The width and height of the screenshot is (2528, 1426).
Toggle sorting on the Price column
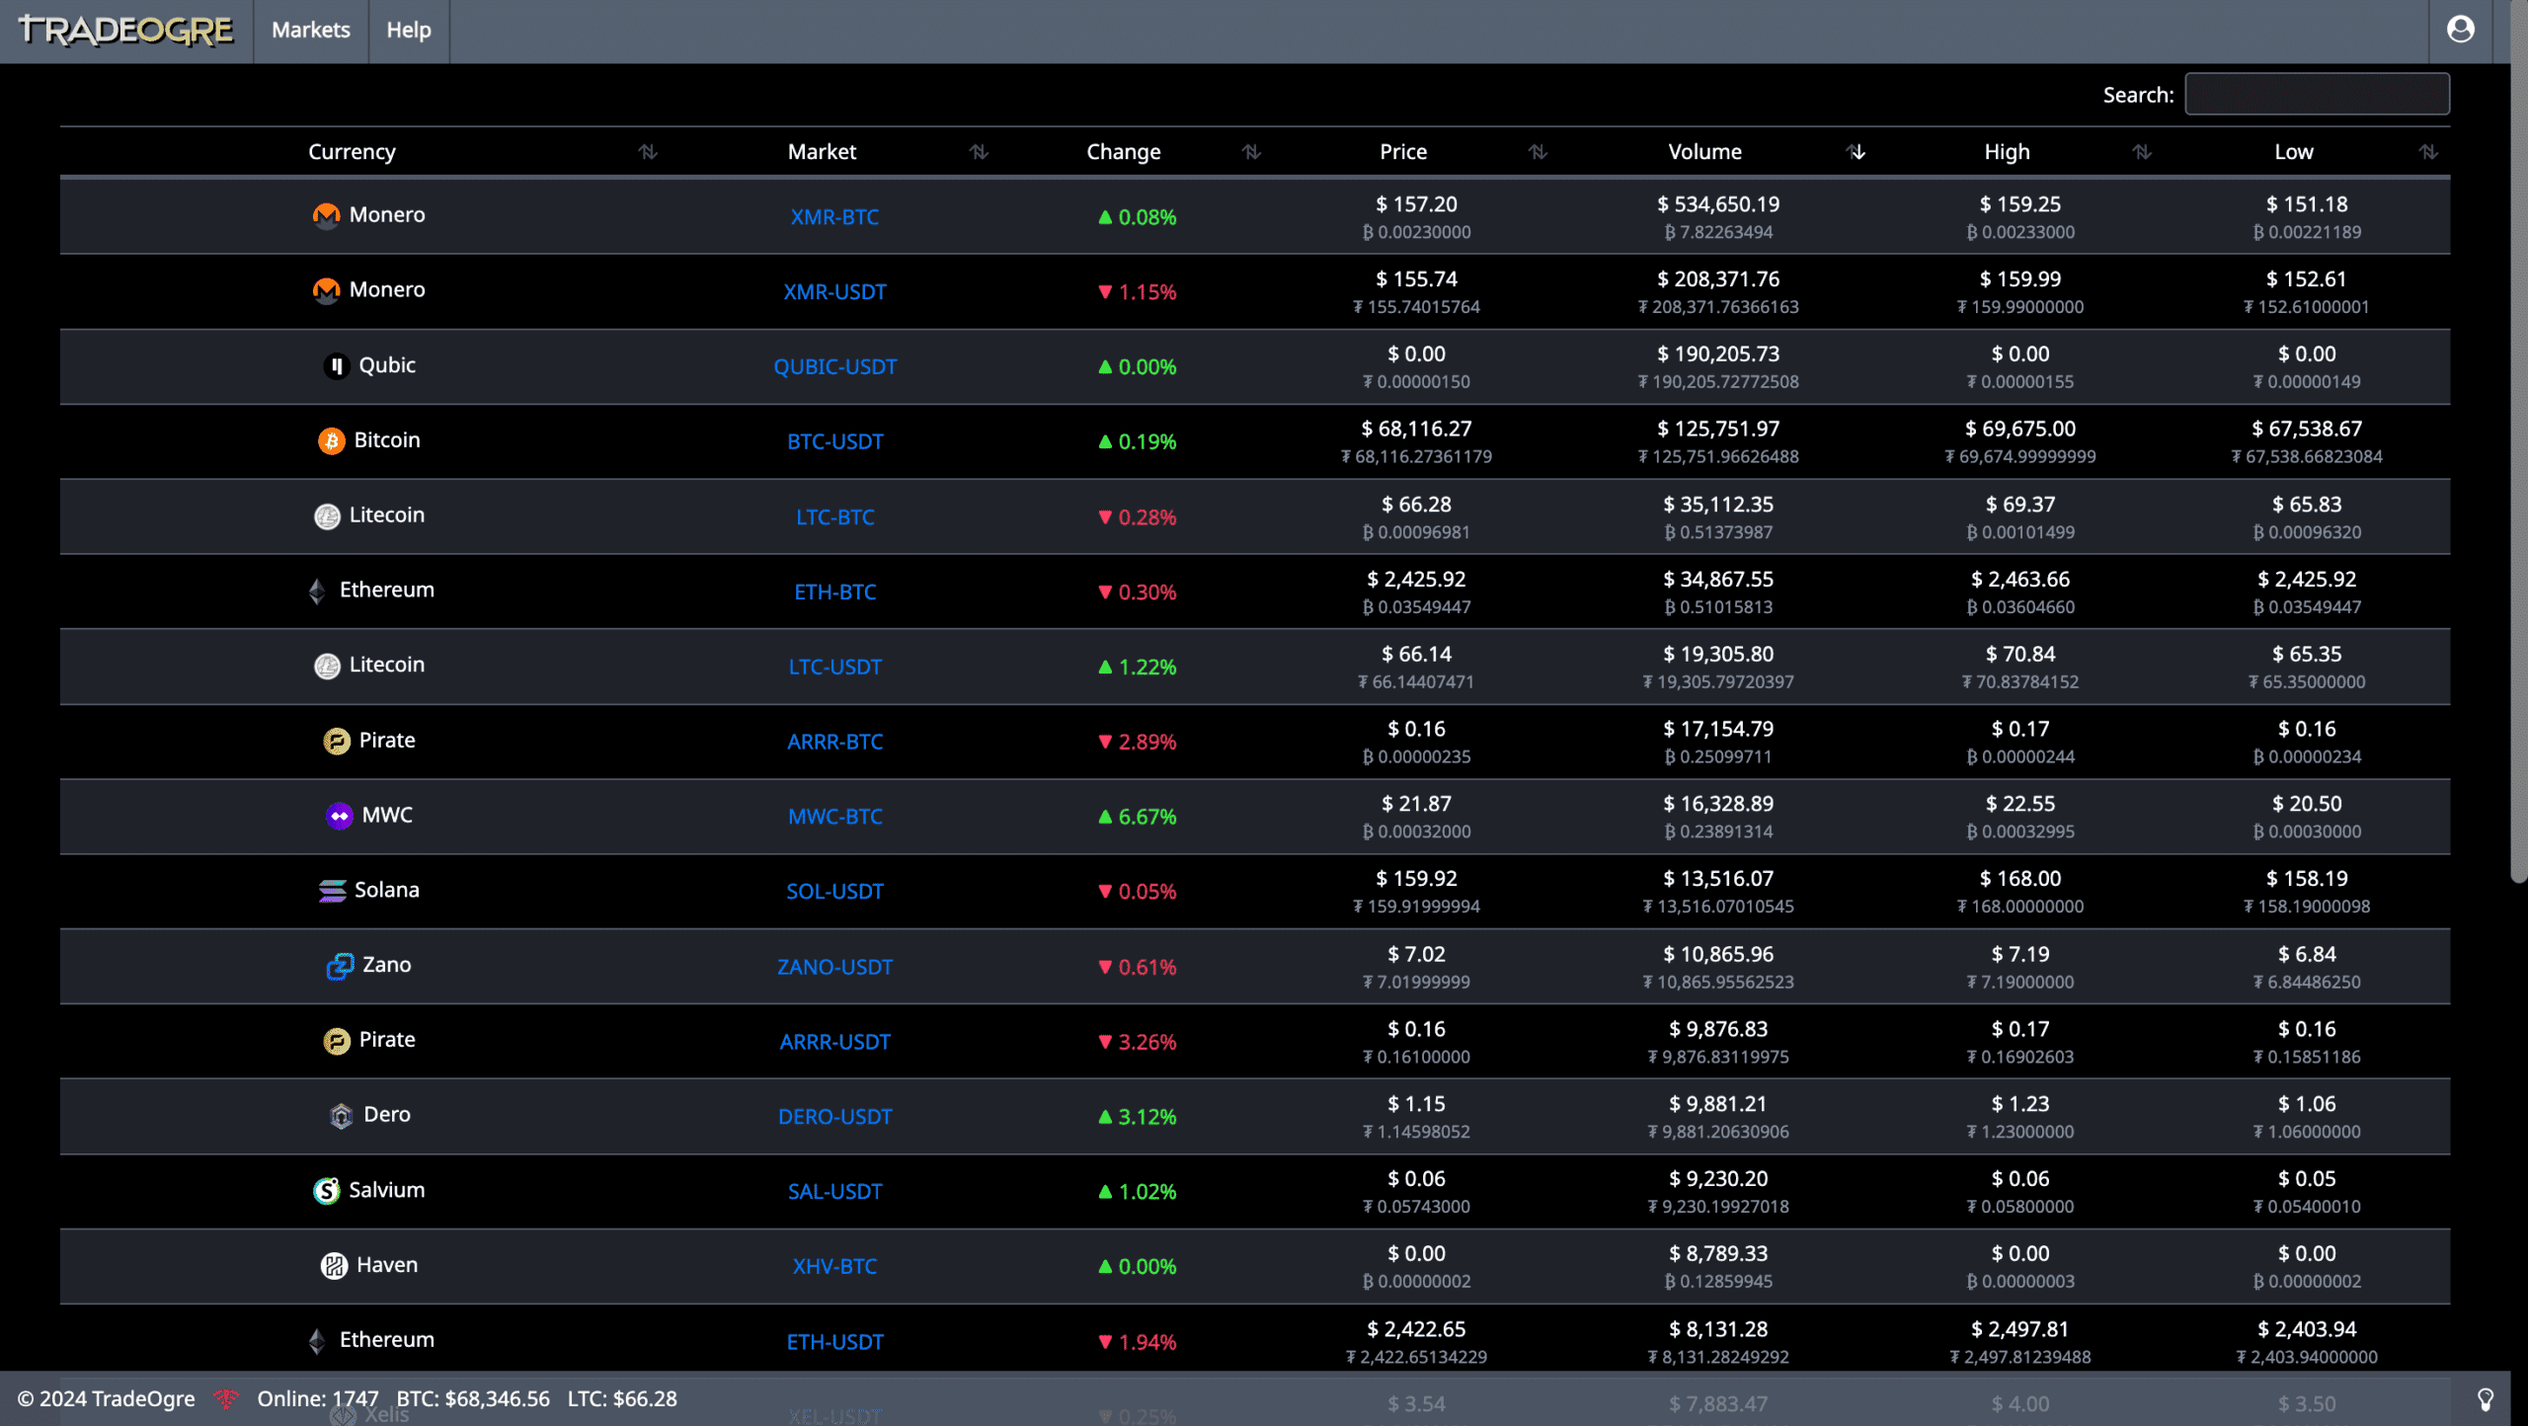coord(1538,152)
